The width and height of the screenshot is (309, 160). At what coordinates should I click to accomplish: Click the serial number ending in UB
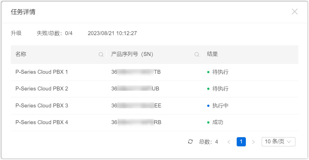(135, 89)
